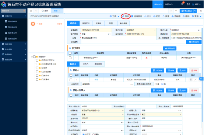Image resolution: width=204 pixels, height=135 pixels.
Task: Check the 流程附件 root folder checkbox
Action: [34, 56]
